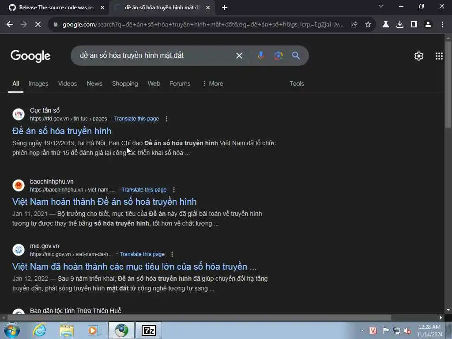452x339 pixels.
Task: Bookmark this page with the star icon
Action: pyautogui.click(x=368, y=25)
